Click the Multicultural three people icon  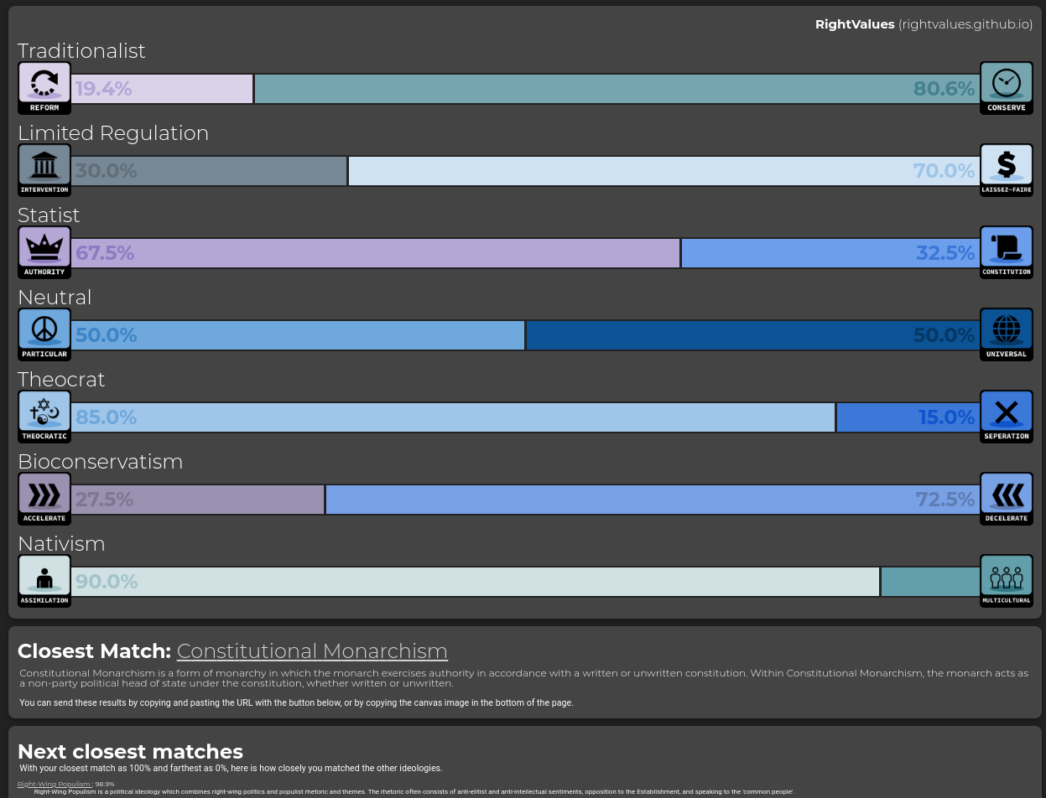[x=1006, y=576]
